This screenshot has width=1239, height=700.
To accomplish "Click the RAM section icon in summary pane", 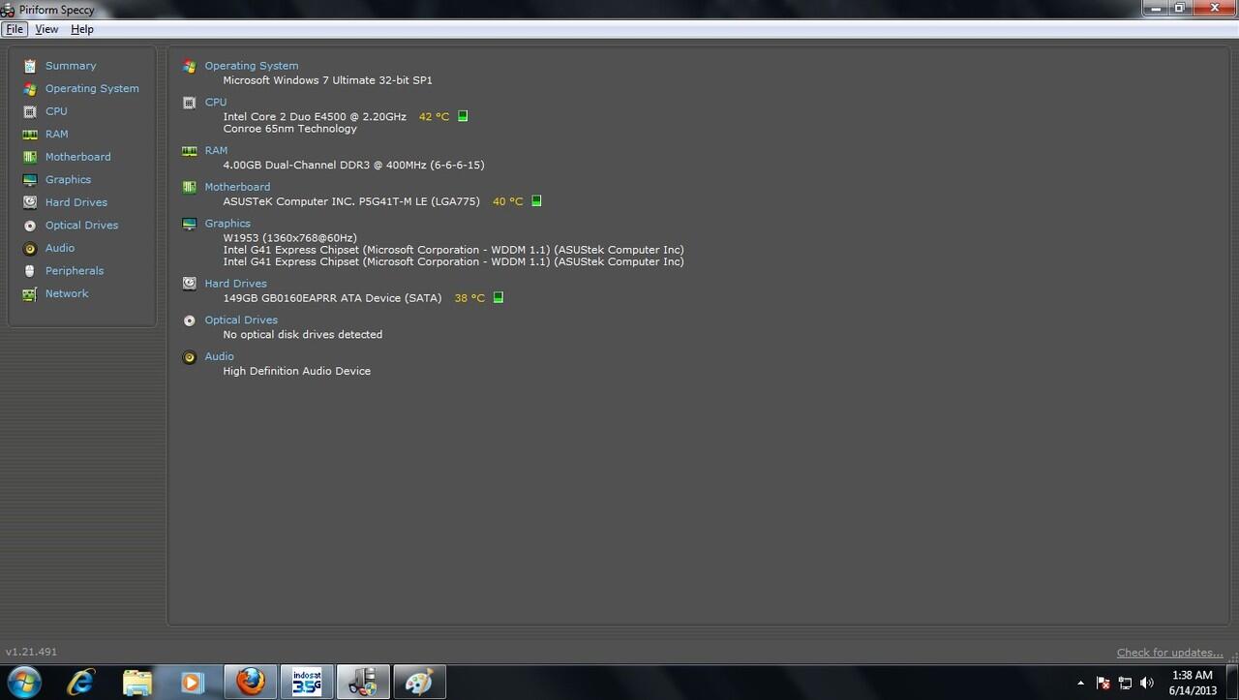I will [190, 150].
